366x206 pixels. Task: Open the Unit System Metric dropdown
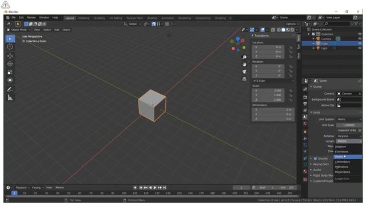tap(349, 120)
